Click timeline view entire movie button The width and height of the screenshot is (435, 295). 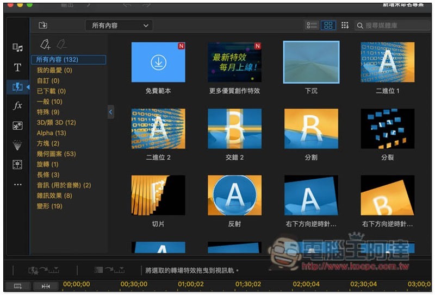coord(18,286)
